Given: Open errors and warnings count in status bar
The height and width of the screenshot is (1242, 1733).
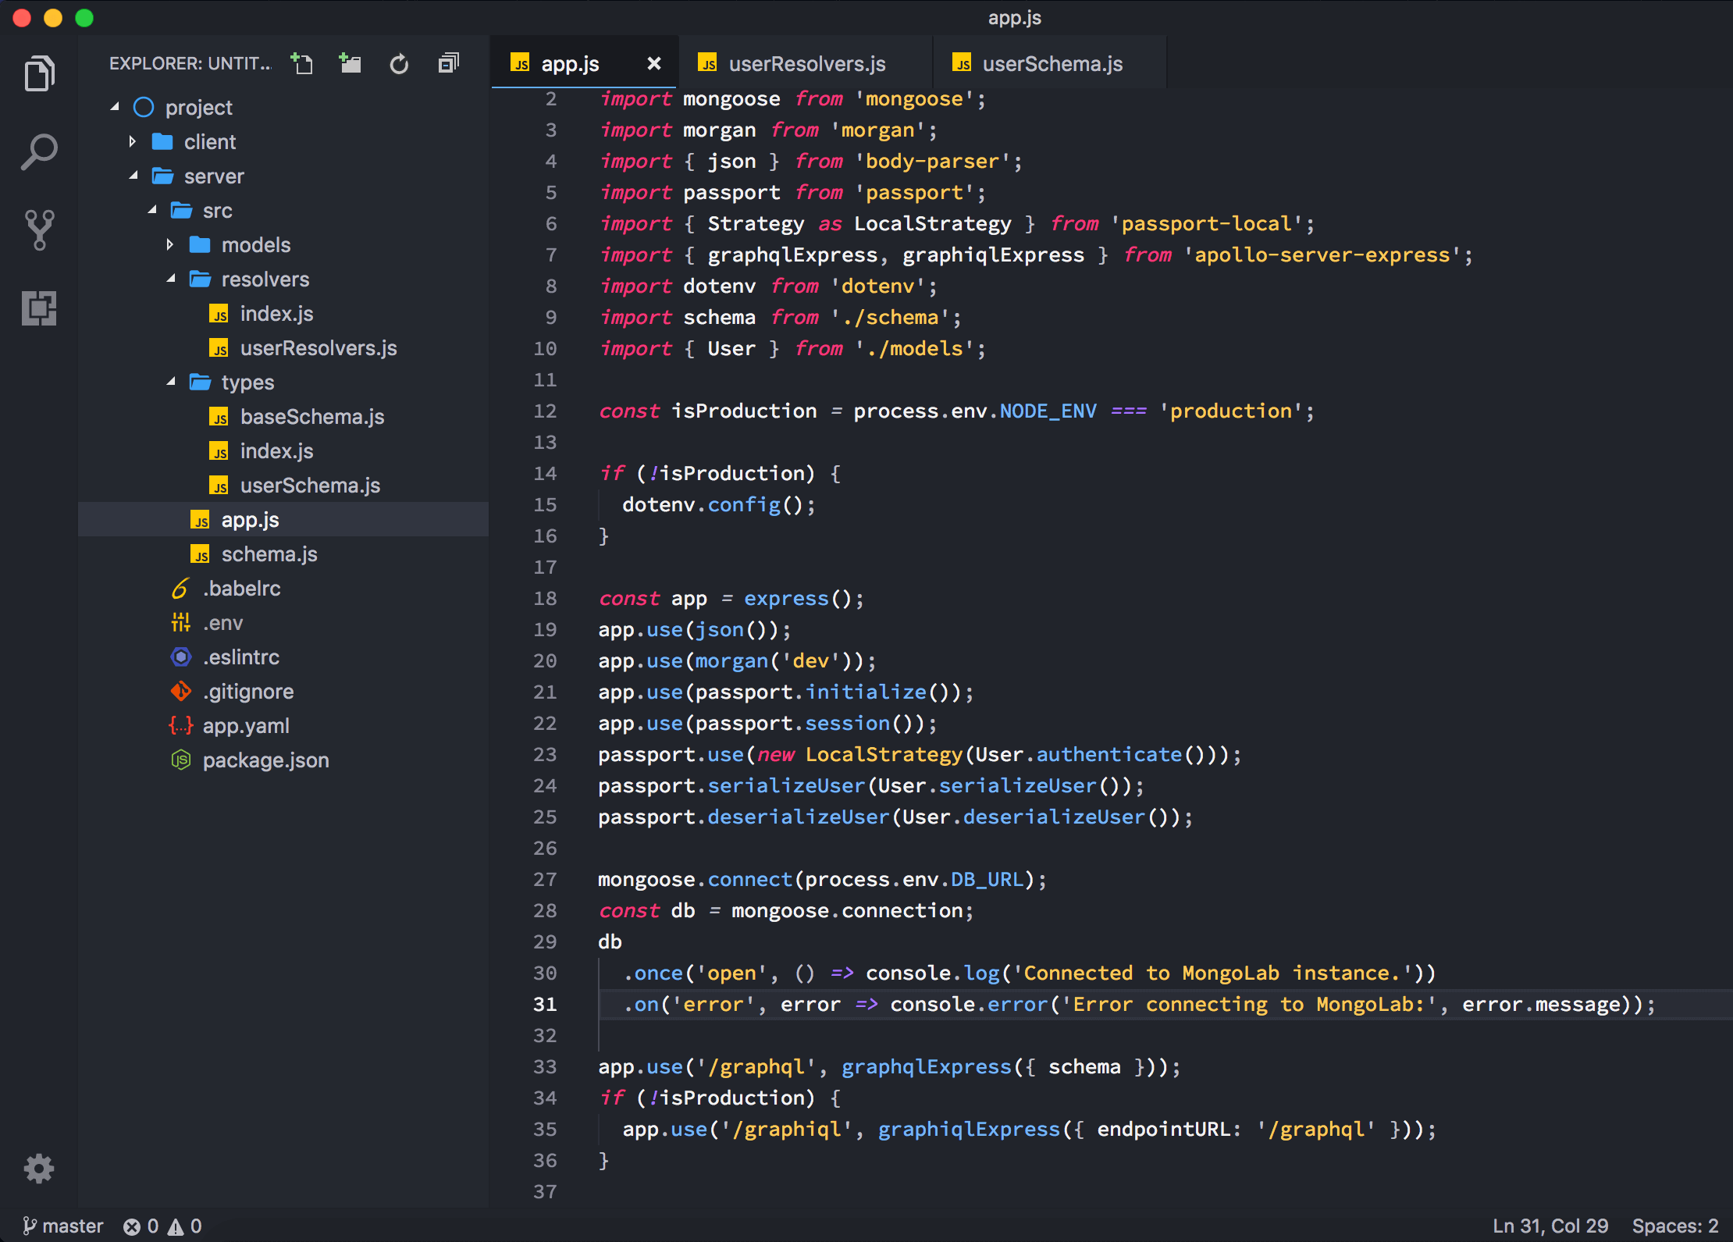Looking at the screenshot, I should [163, 1226].
